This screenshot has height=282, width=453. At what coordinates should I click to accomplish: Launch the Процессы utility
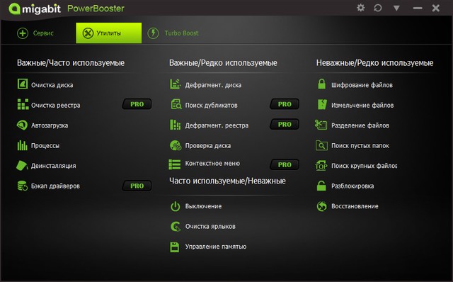tap(45, 146)
